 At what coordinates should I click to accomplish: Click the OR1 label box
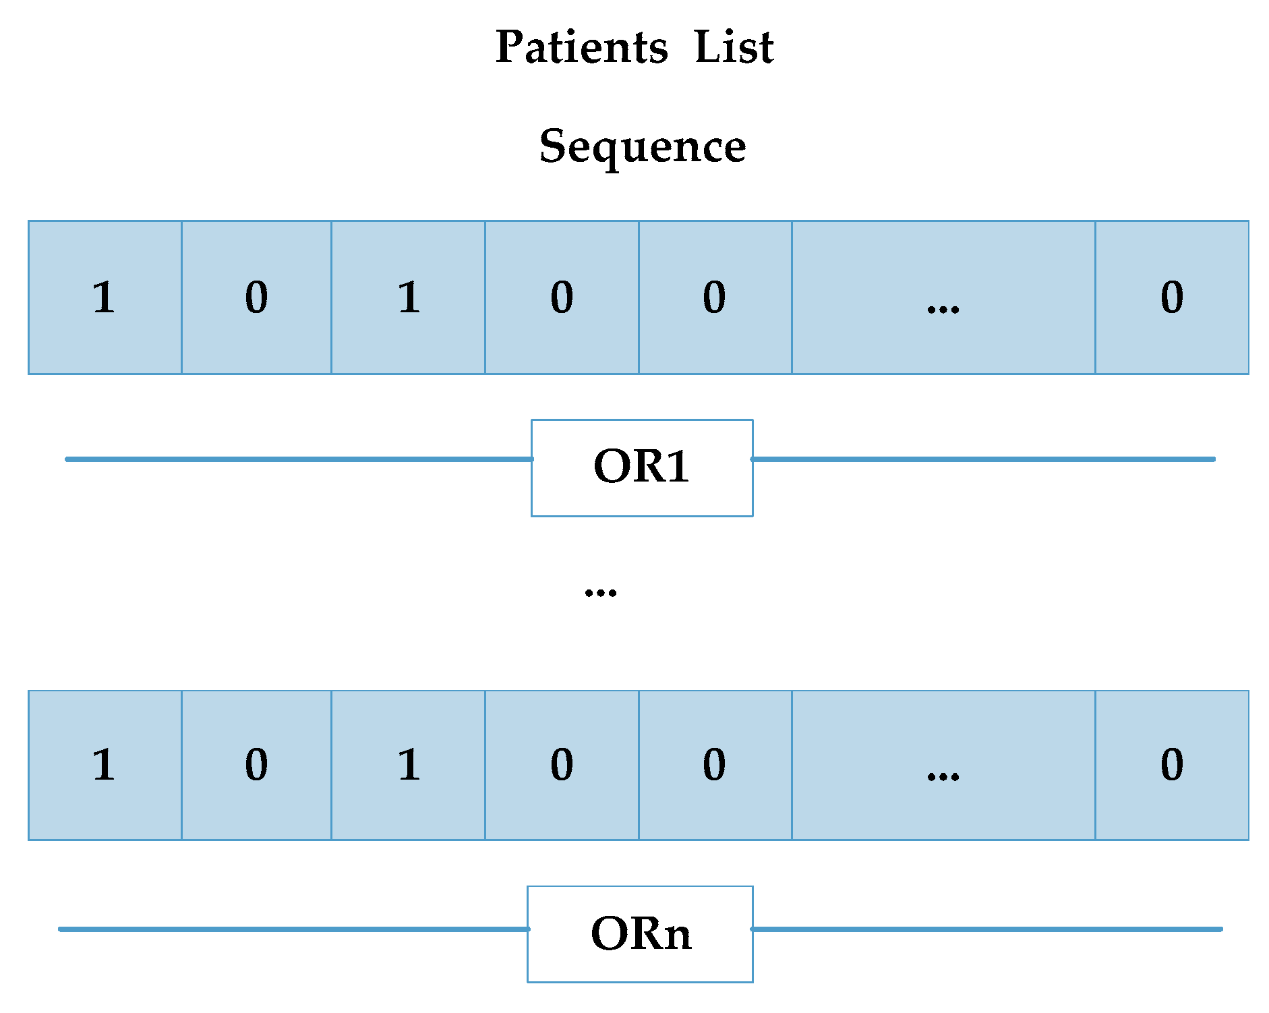pos(642,467)
